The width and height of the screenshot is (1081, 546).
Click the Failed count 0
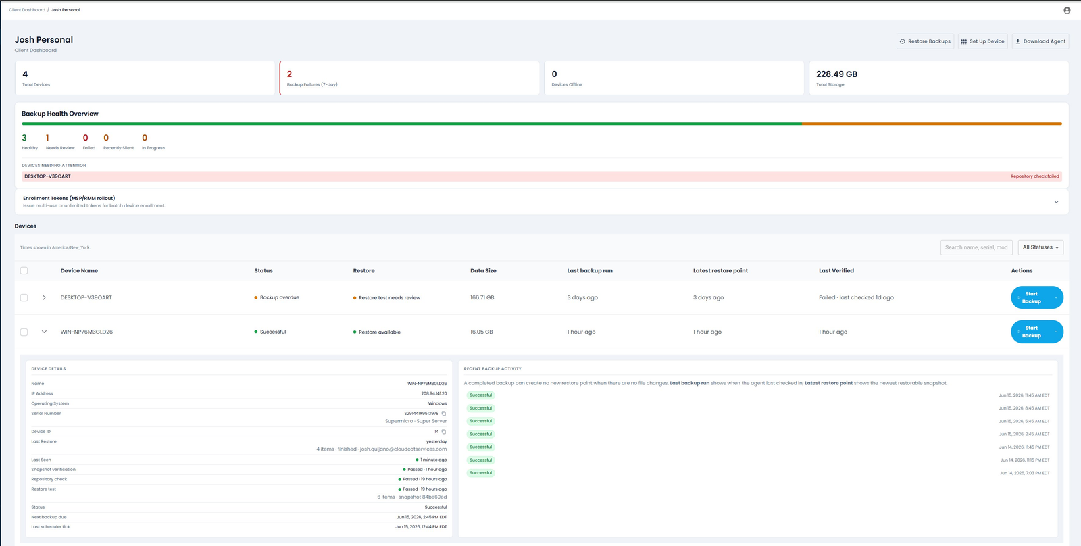85,138
